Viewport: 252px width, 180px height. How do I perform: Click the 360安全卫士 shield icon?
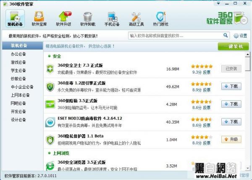[50, 69]
